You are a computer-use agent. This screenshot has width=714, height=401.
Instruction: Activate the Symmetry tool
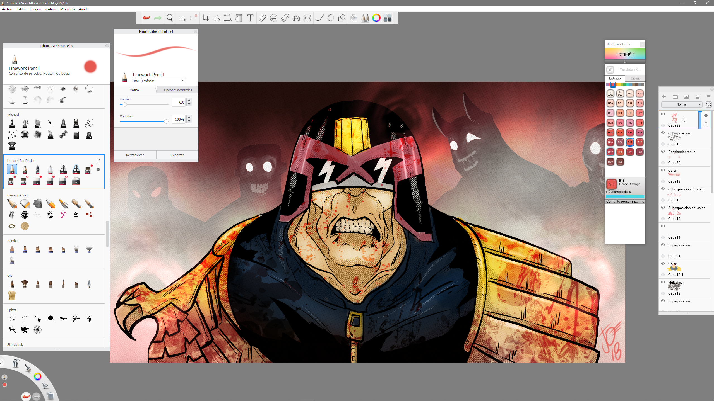[x=307, y=18]
